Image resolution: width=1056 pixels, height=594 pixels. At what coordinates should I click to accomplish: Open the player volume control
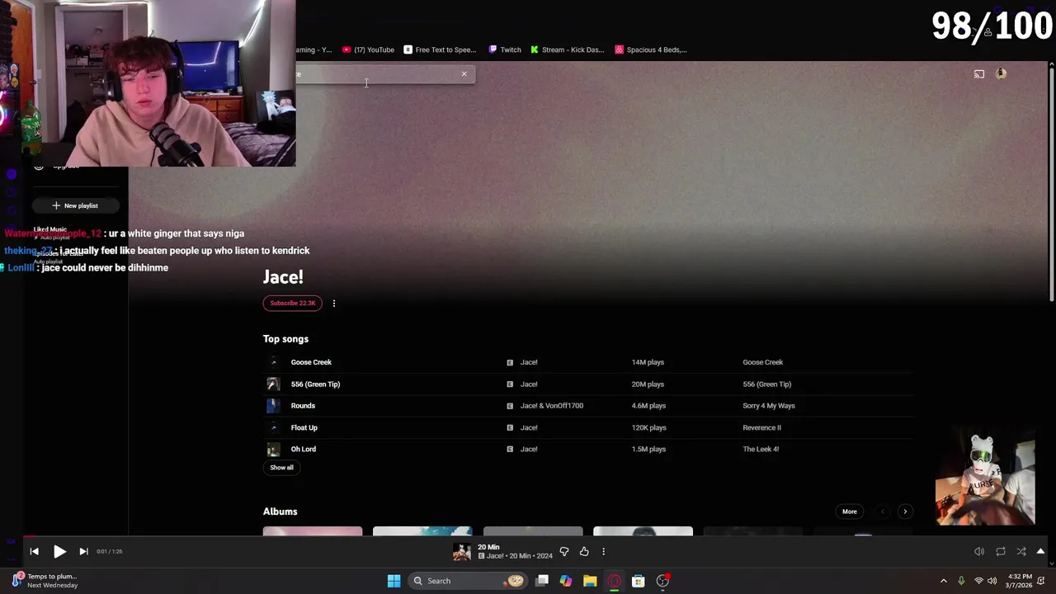(979, 551)
